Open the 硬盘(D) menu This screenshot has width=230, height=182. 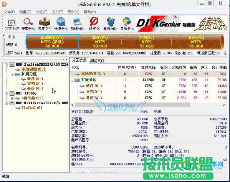click(x=25, y=12)
